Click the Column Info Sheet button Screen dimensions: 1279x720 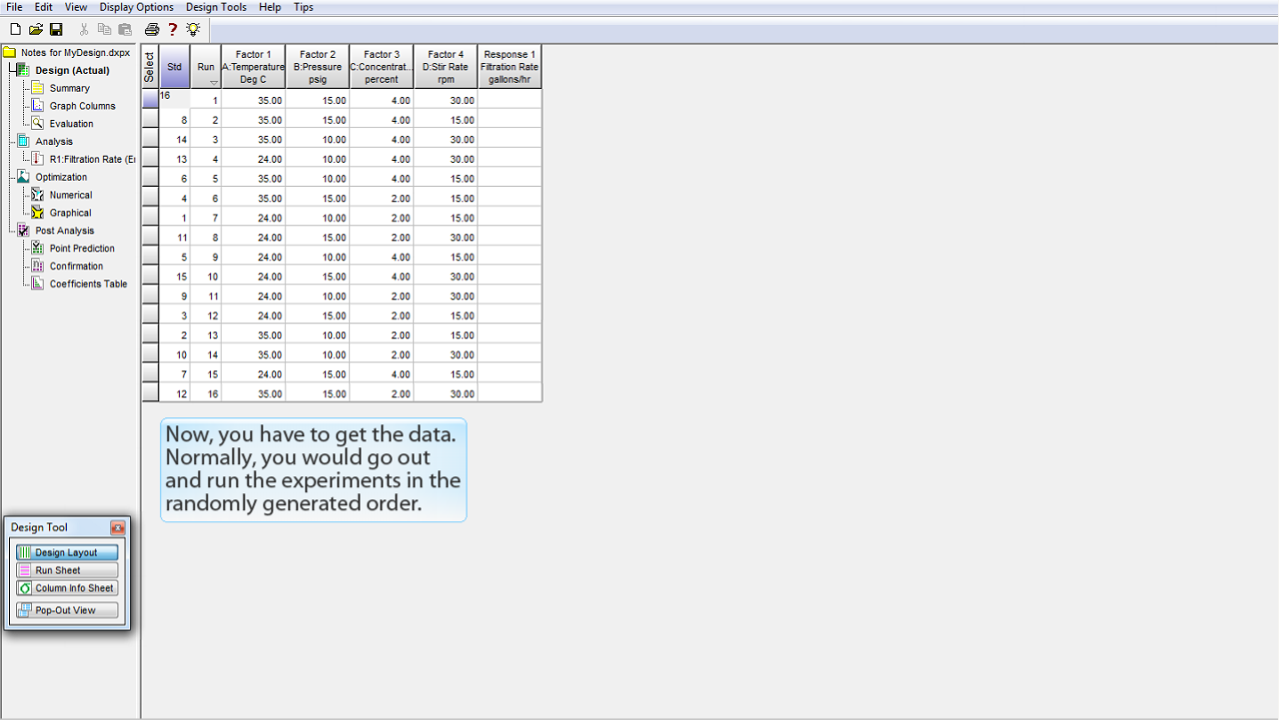tap(67, 588)
